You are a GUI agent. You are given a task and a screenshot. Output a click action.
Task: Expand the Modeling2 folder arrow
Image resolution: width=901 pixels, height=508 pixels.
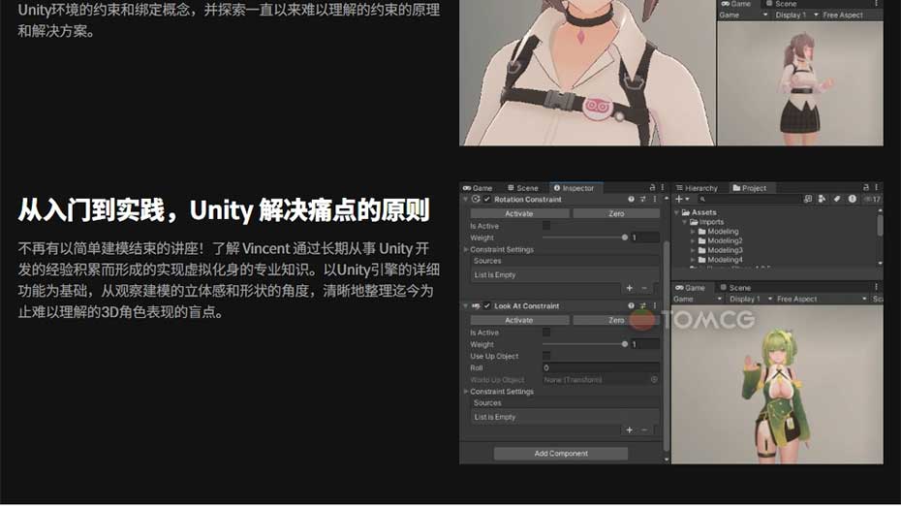693,241
